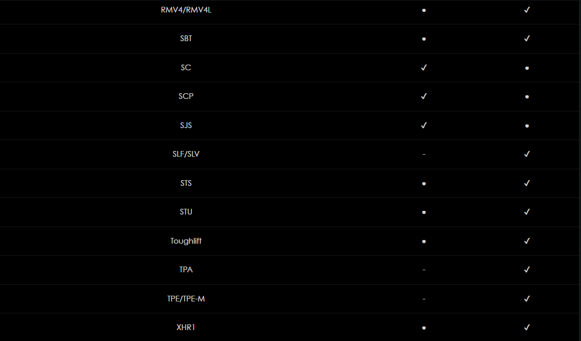Image resolution: width=581 pixels, height=341 pixels.
Task: Click the dot bullet in the SC row
Action: (527, 68)
